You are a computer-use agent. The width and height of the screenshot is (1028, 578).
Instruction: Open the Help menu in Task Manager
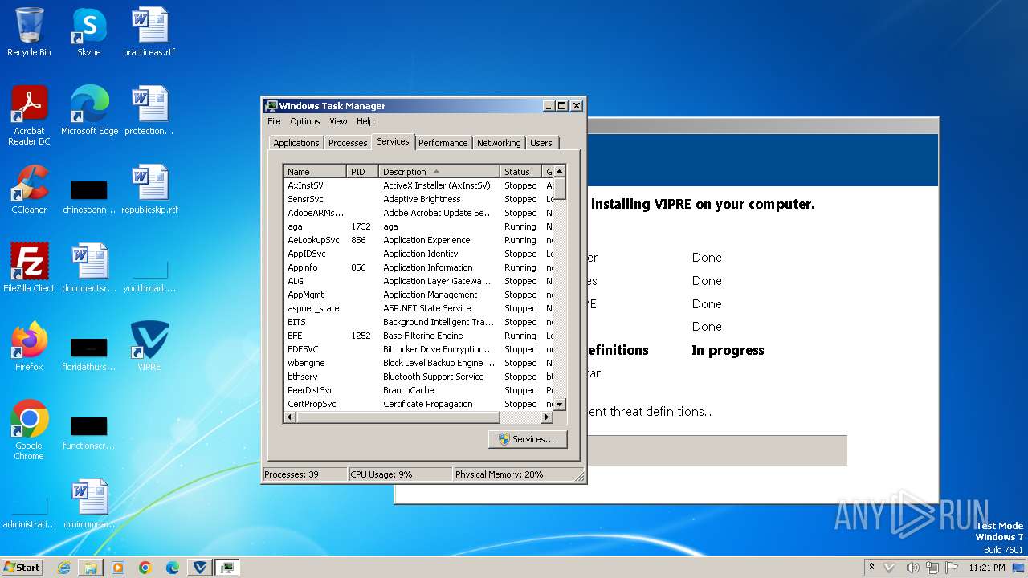point(365,121)
